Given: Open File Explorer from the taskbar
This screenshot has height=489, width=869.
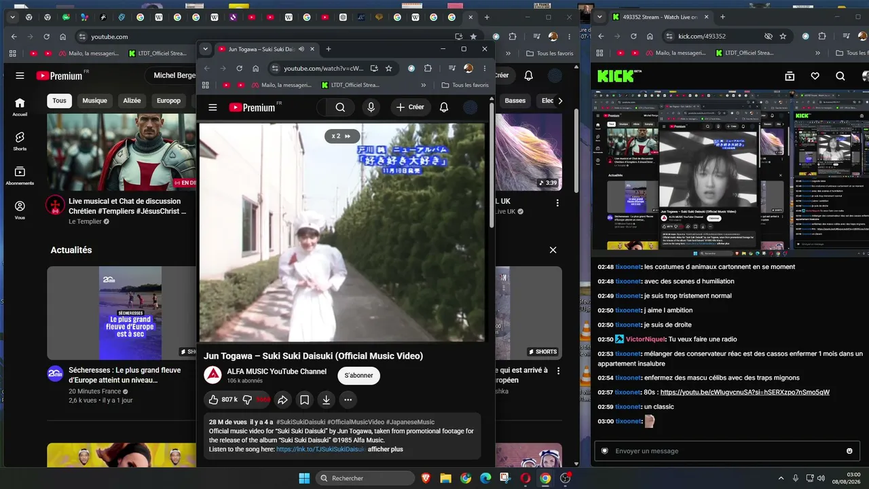Looking at the screenshot, I should coord(445,478).
